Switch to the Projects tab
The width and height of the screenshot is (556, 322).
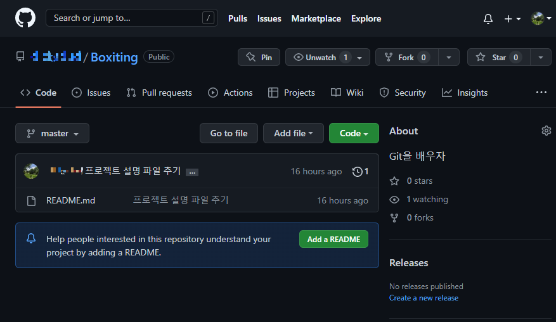click(x=292, y=93)
